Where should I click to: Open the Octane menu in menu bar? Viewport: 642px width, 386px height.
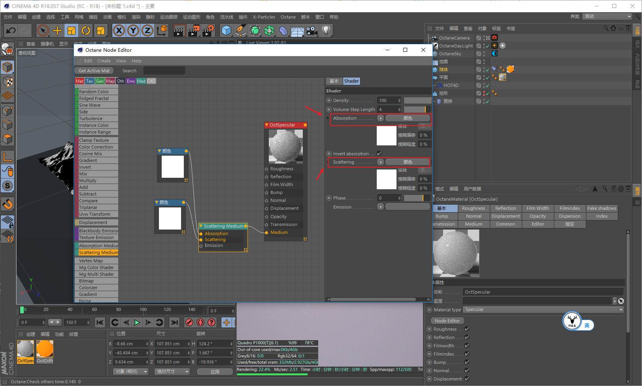pyautogui.click(x=288, y=17)
